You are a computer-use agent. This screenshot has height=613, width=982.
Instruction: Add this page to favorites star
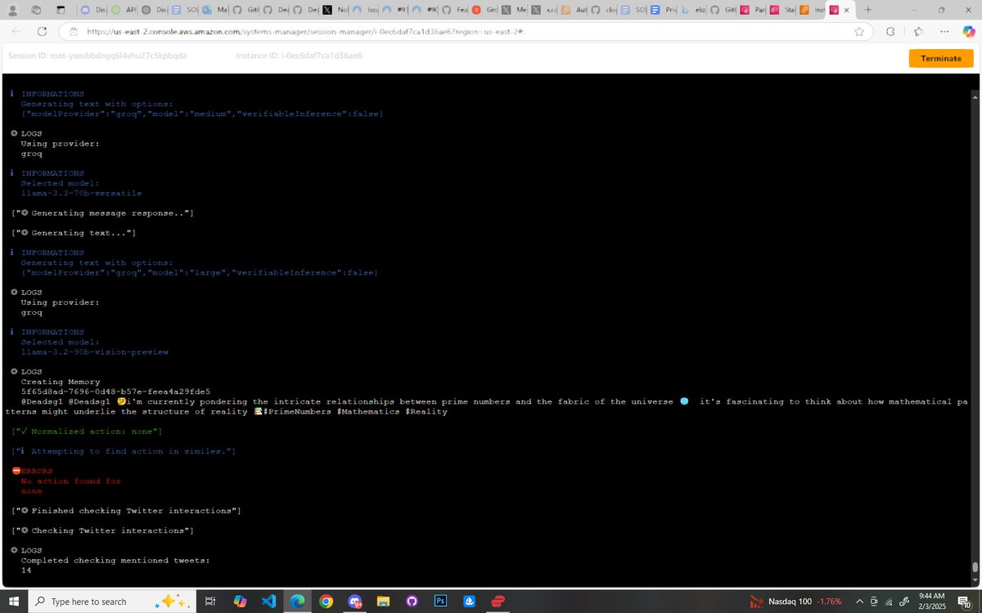859,31
